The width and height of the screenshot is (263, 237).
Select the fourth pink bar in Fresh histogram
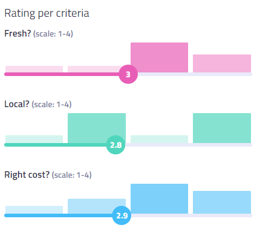point(222,63)
